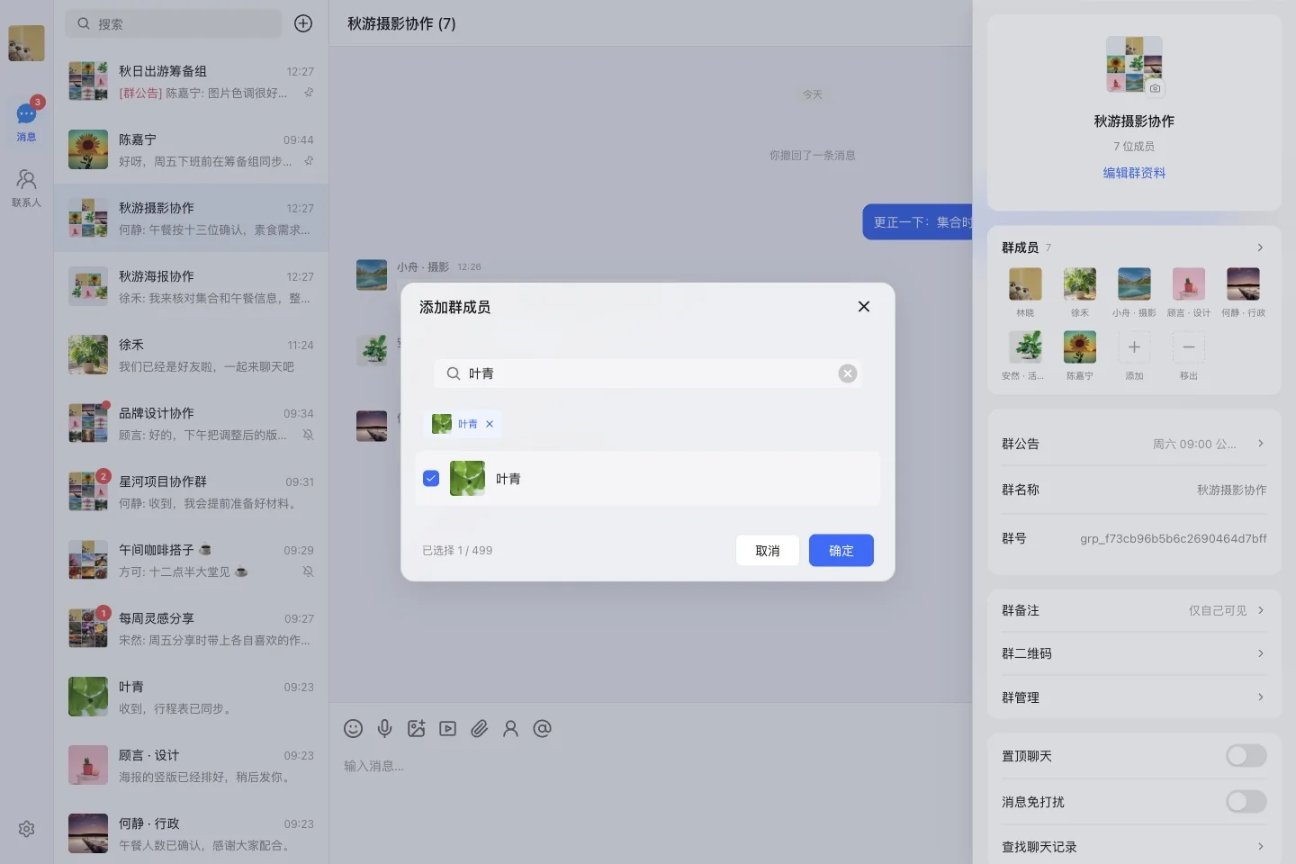
Task: Uncheck the 叶青 checkbox
Action: [431, 479]
